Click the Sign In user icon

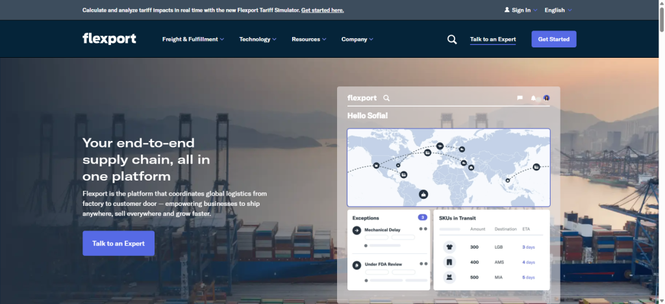click(x=507, y=10)
